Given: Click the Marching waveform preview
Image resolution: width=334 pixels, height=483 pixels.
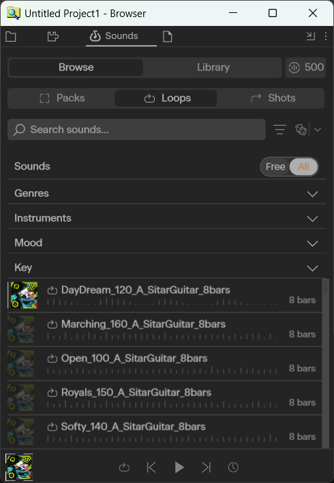Looking at the screenshot, I should [162, 336].
